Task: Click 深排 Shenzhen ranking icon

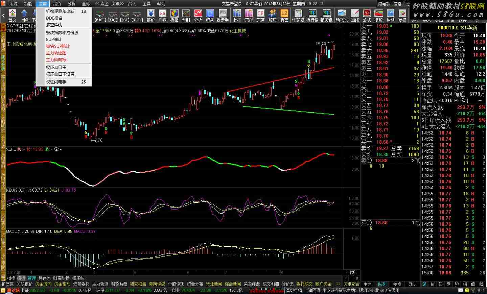Action: (249, 16)
